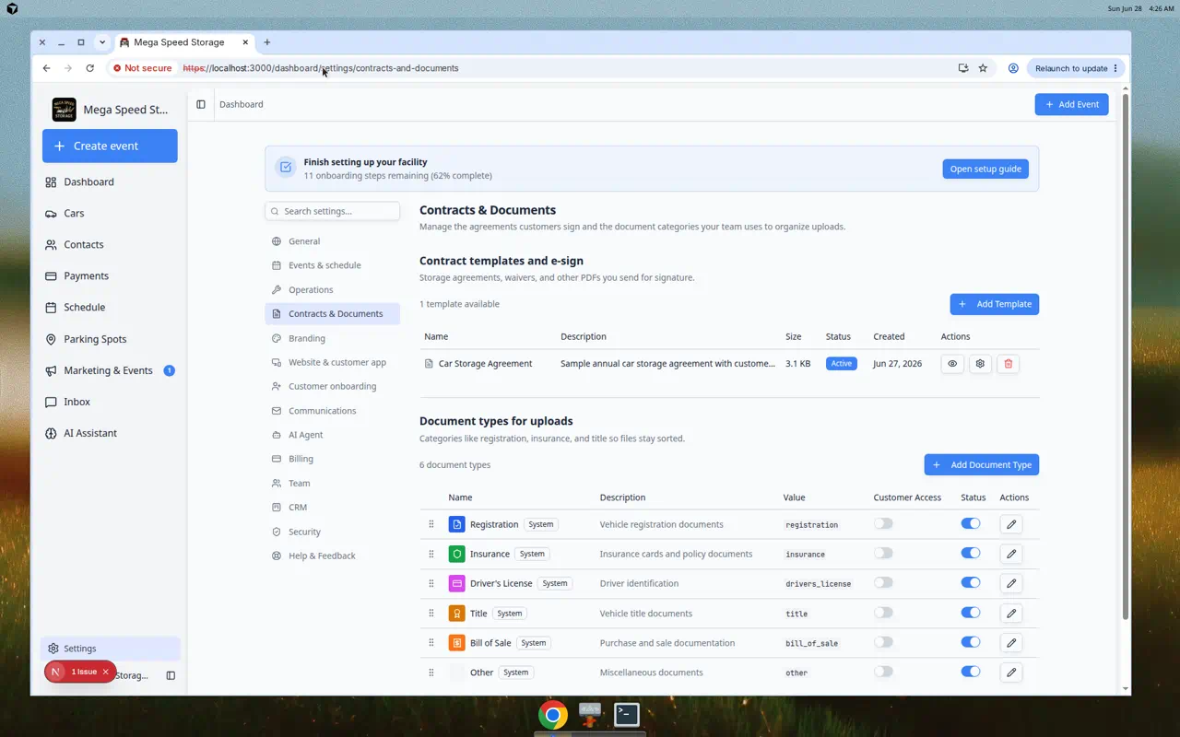The height and width of the screenshot is (737, 1180).
Task: Click the Active status badge
Action: point(842,364)
